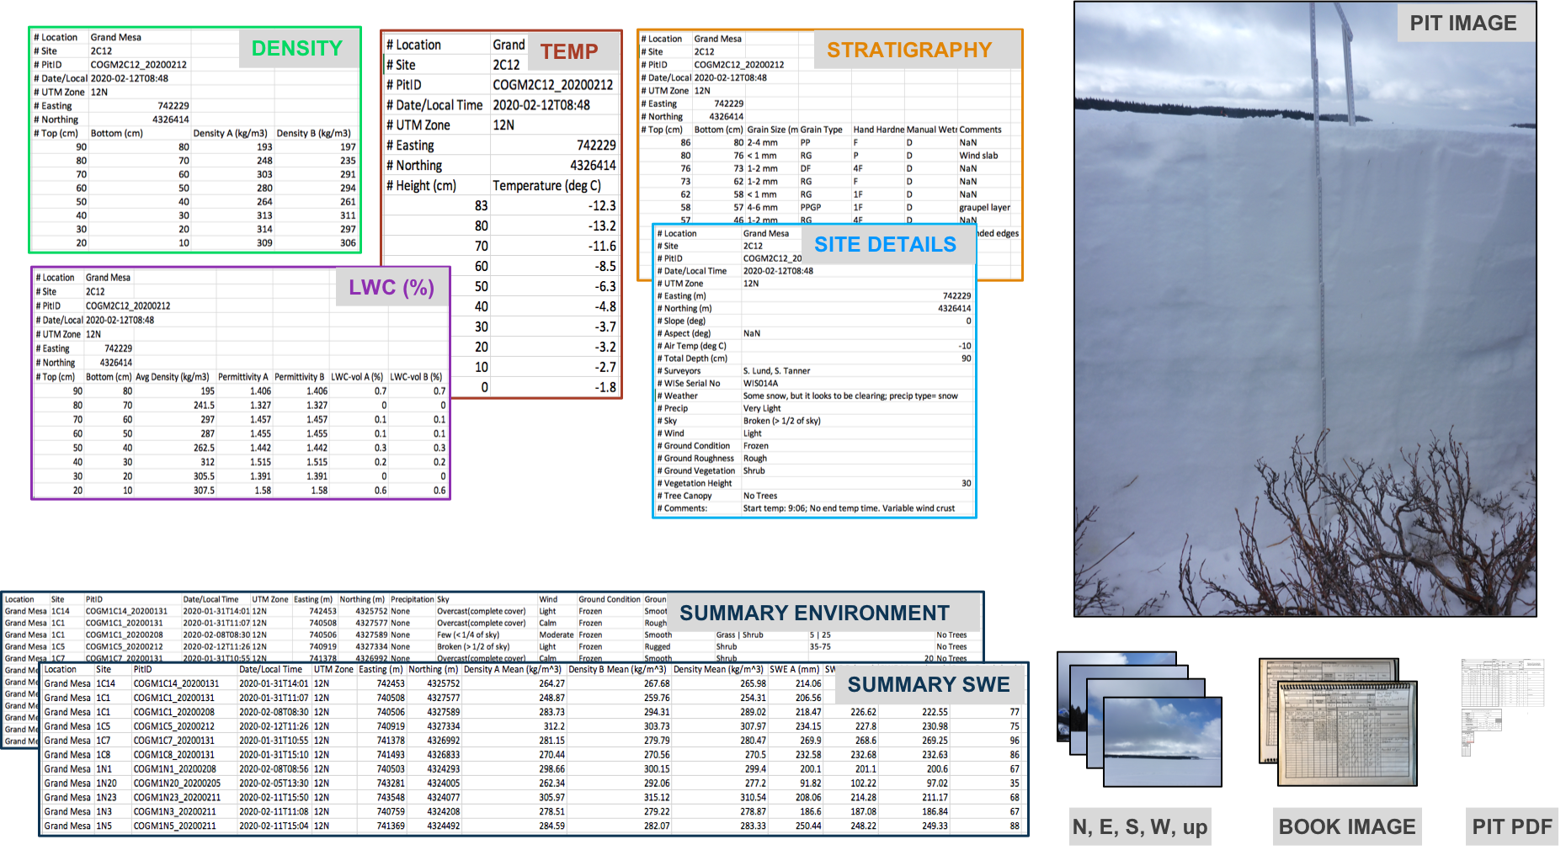Select the '# Ground Roughness' label cell
Image resolution: width=1566 pixels, height=850 pixels.
(x=695, y=459)
